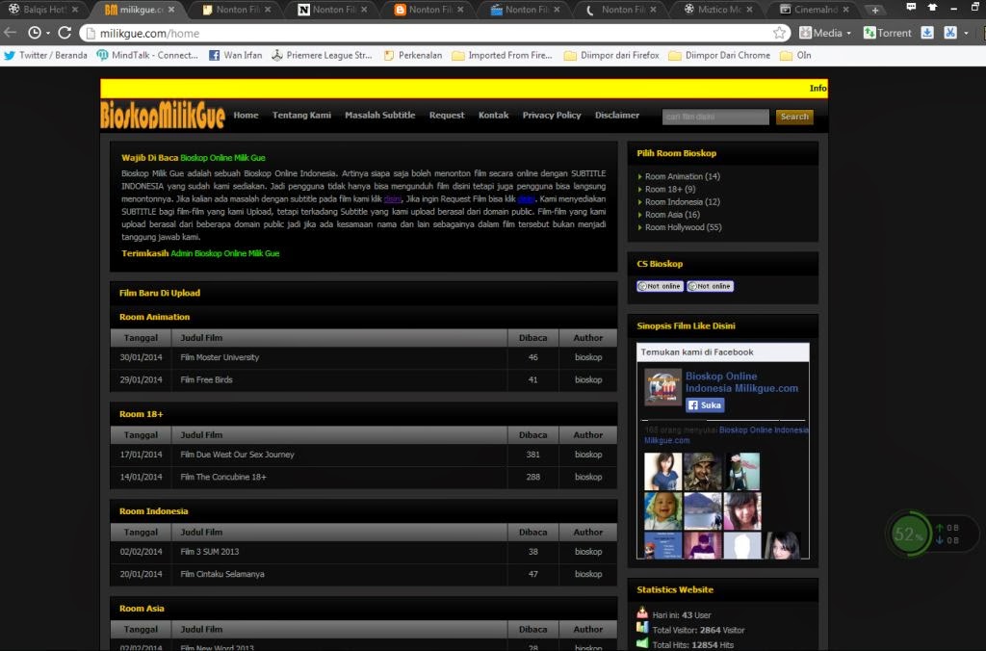
Task: Open Film Due West Our Sex Journey
Action: pyautogui.click(x=237, y=455)
